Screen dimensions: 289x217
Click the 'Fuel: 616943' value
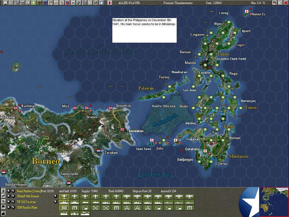coord(116,191)
